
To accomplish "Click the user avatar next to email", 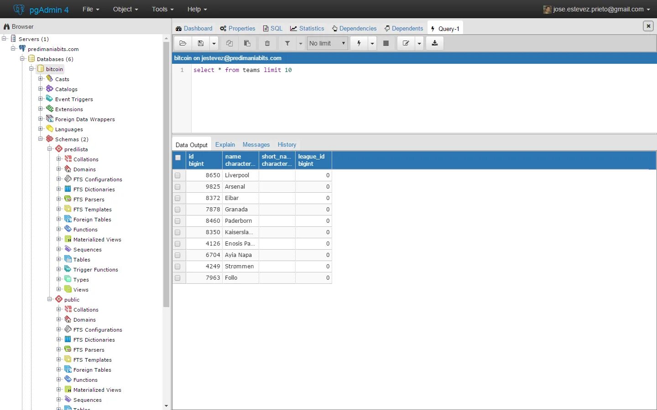I will (547, 9).
